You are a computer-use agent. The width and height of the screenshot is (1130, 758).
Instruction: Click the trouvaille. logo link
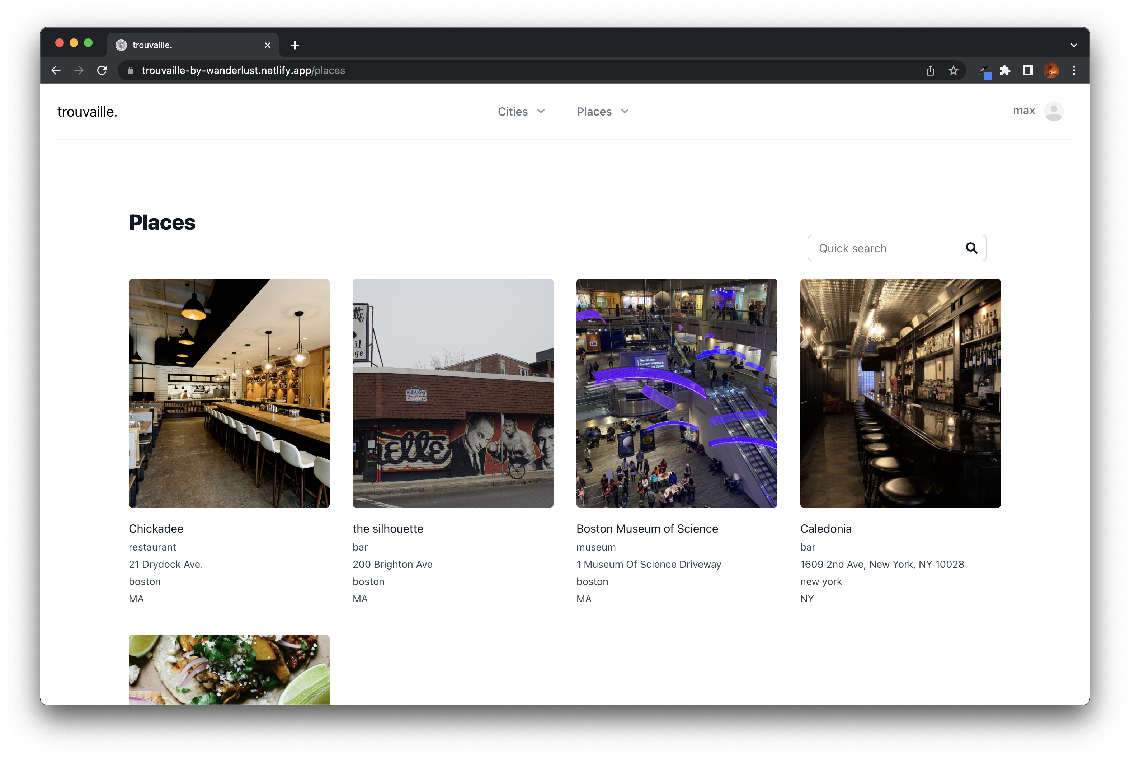[88, 112]
